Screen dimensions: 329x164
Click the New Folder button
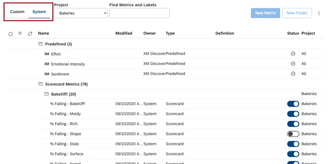pos(297,13)
